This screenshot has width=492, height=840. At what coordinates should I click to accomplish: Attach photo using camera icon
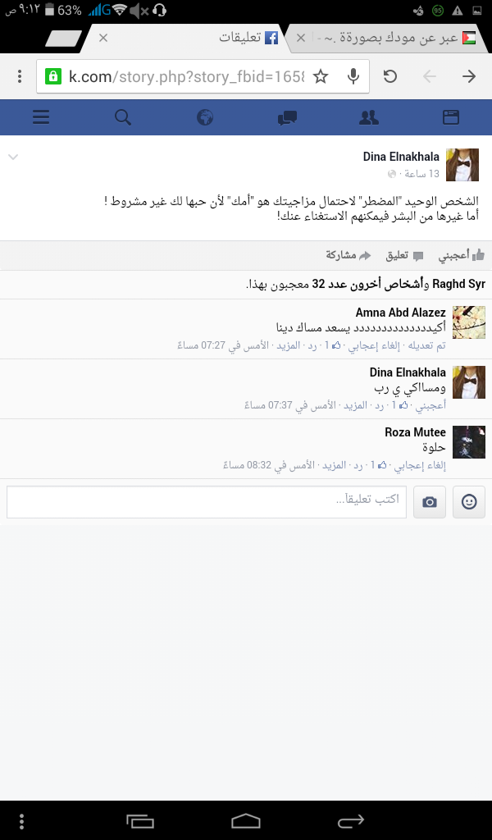coord(430,502)
